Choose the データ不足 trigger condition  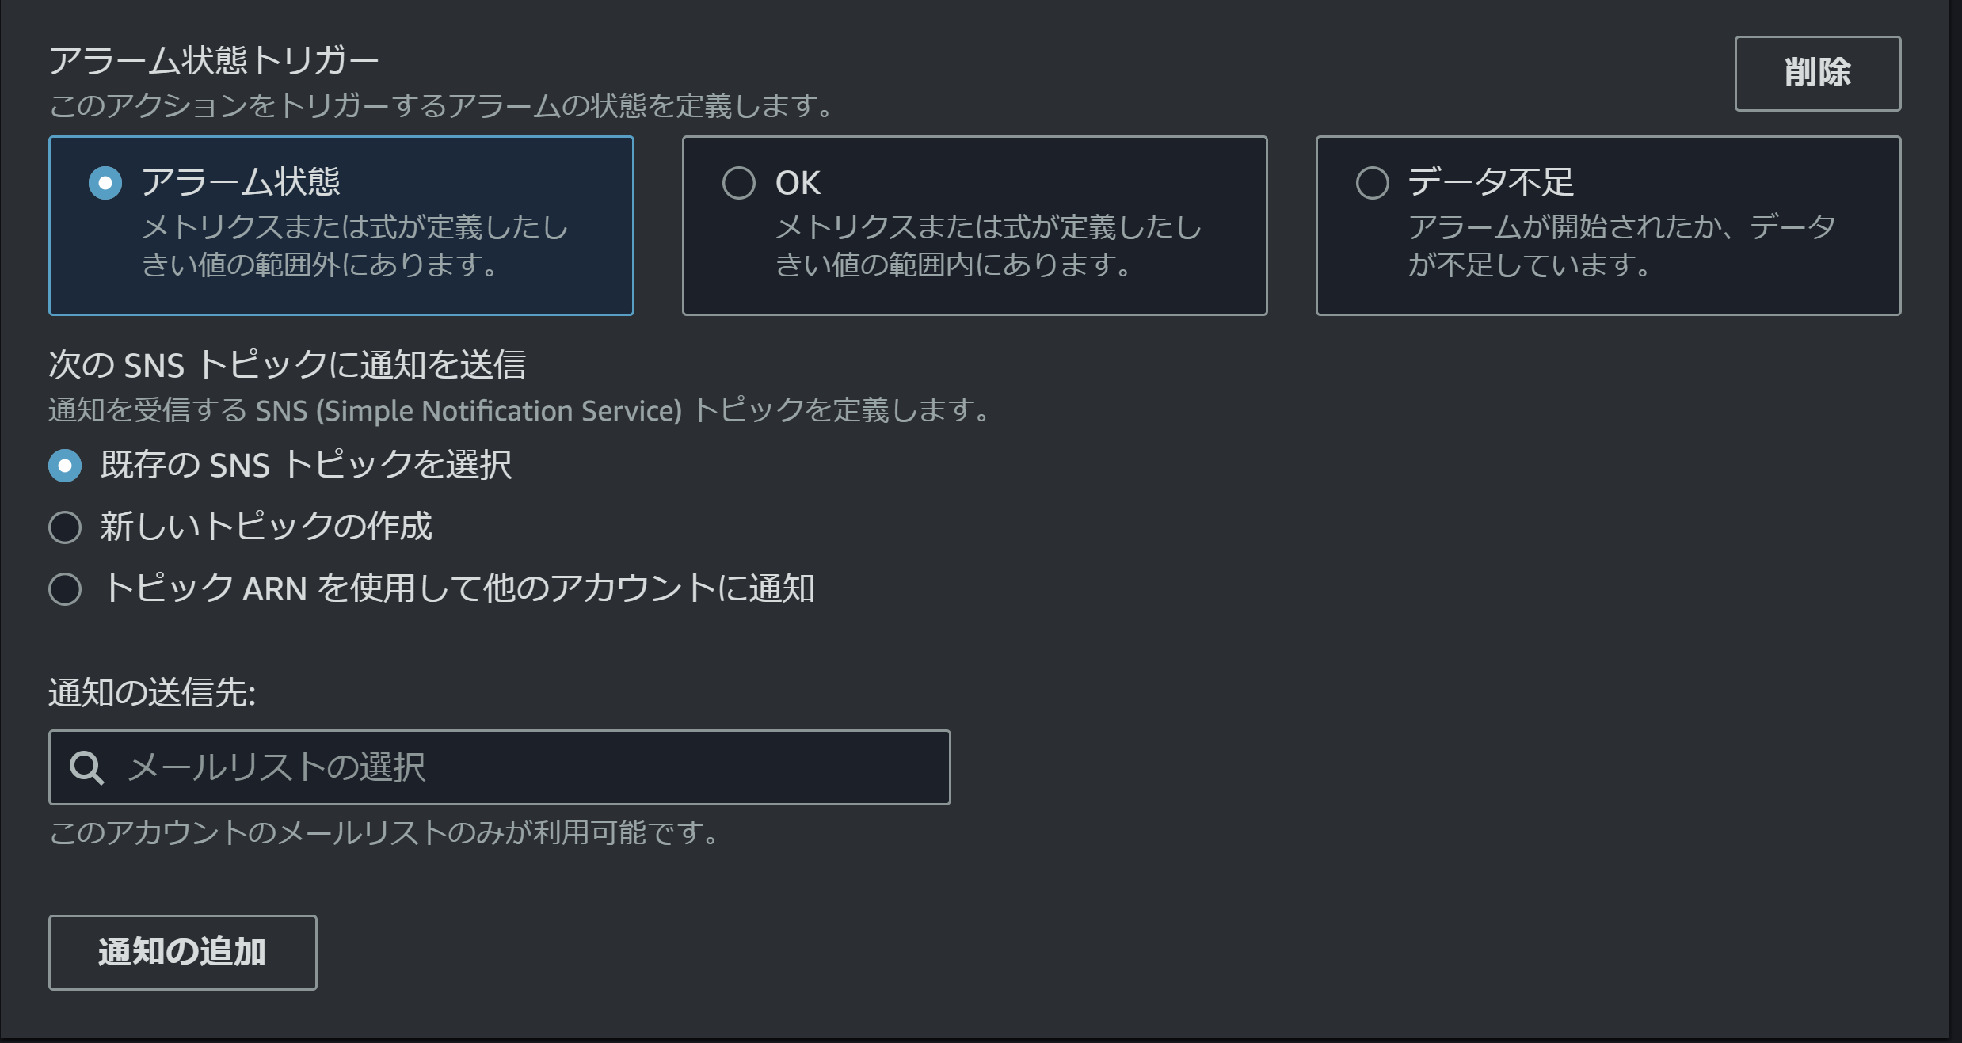click(1373, 183)
